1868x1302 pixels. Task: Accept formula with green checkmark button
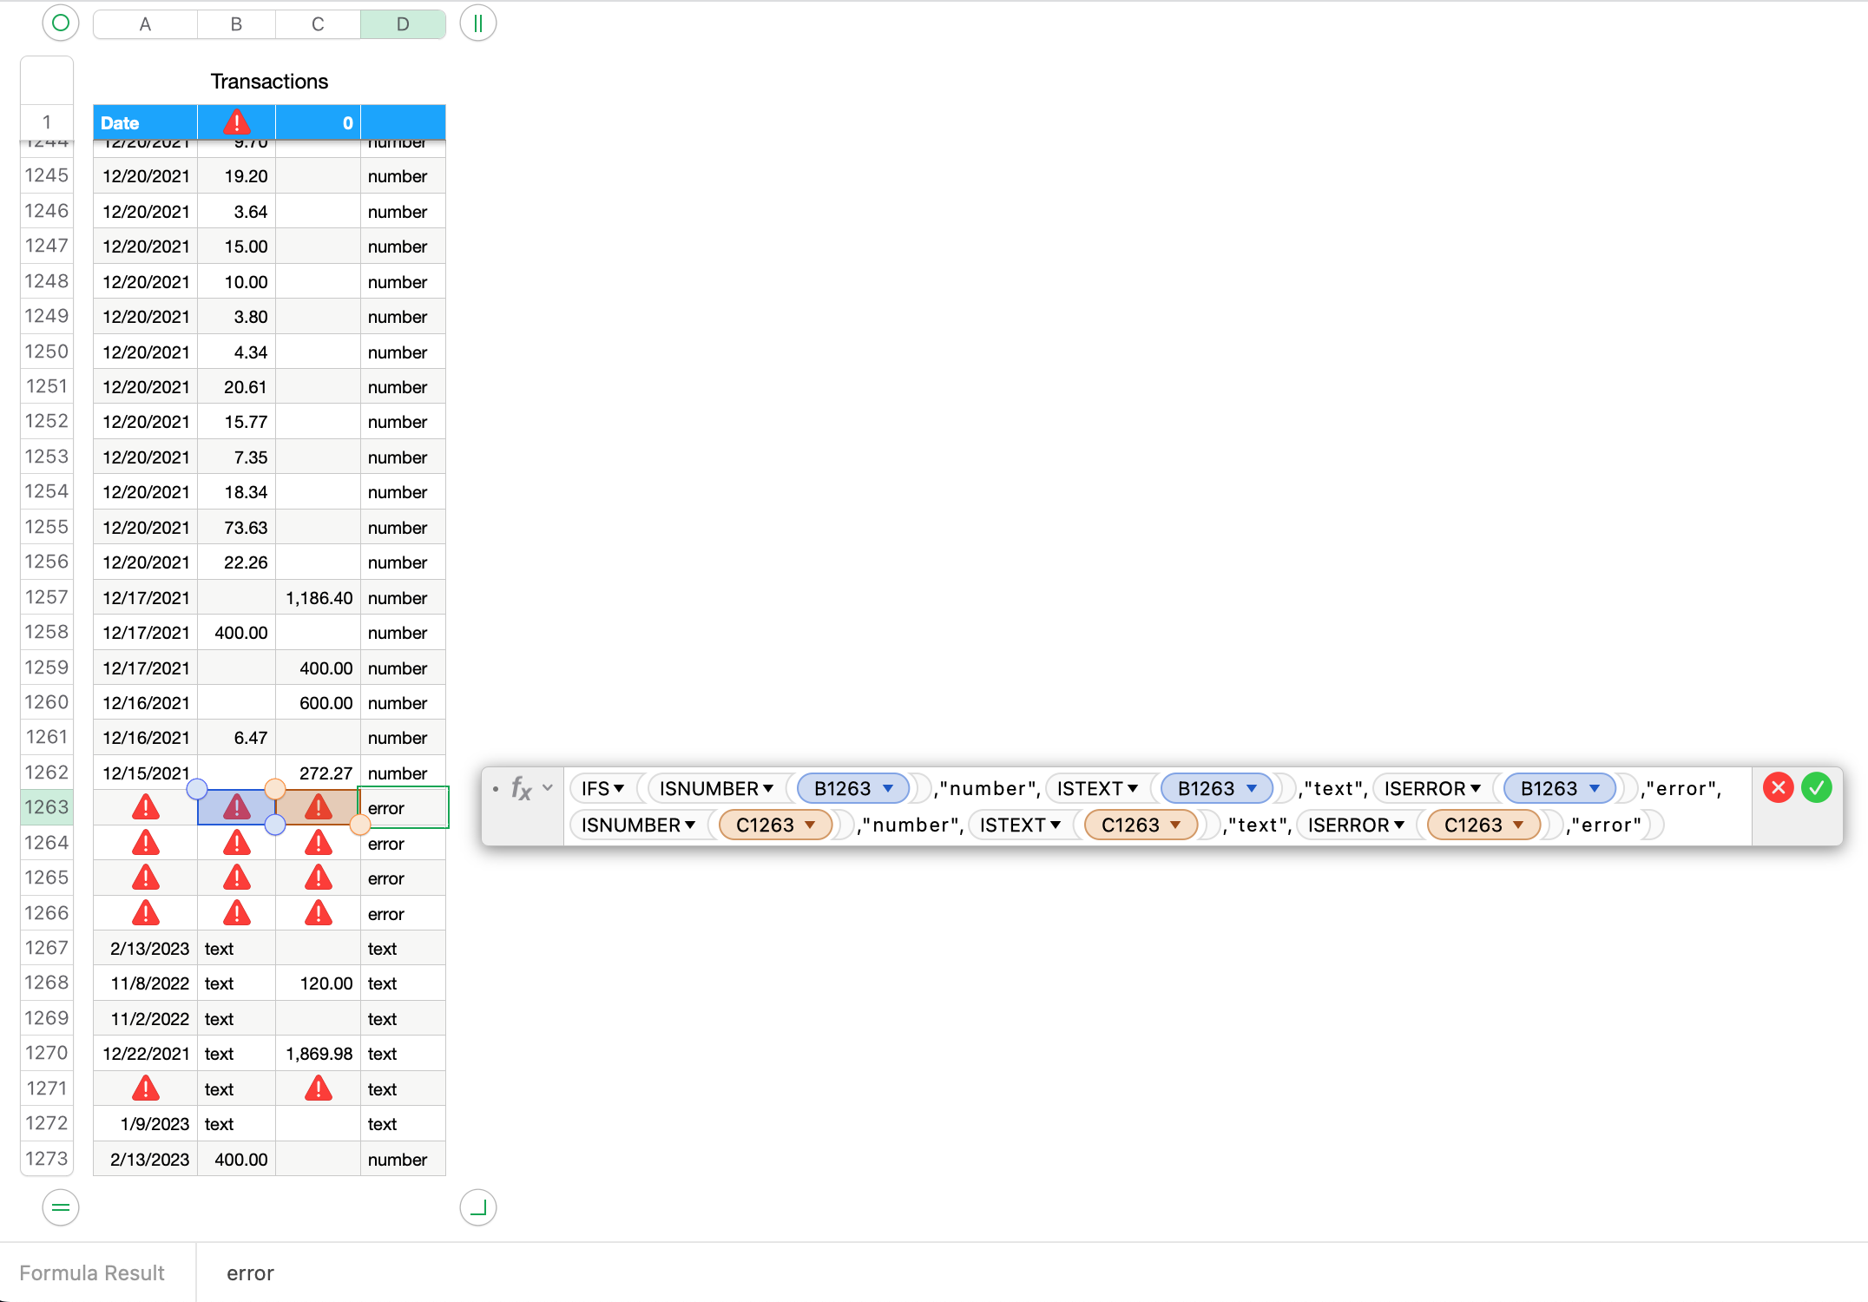[1816, 787]
